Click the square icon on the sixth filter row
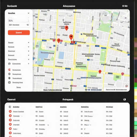 [x=9, y=64]
